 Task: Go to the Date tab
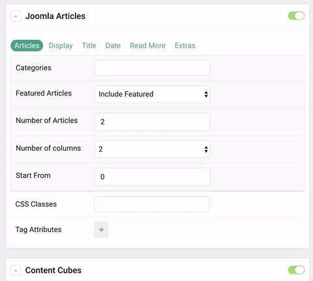(x=113, y=46)
